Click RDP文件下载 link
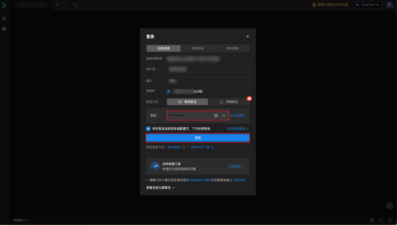This screenshot has width=397, height=225. pyautogui.click(x=200, y=147)
